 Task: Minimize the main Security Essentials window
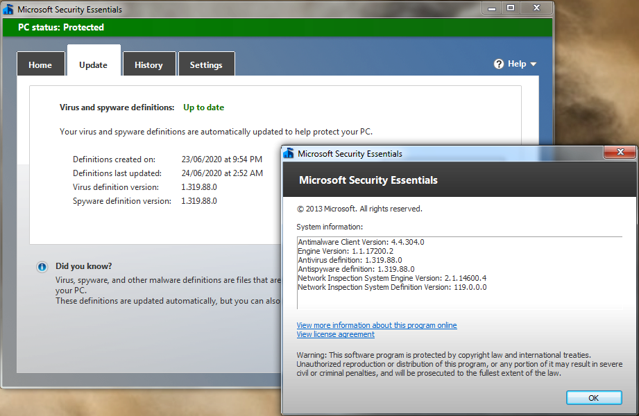(492, 8)
